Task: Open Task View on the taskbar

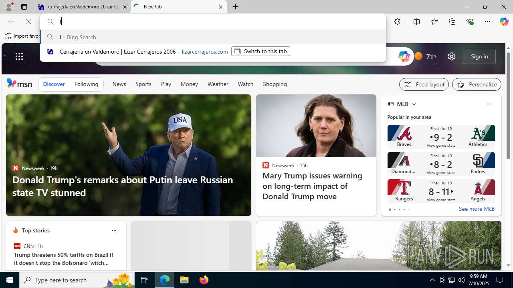Action: point(144,280)
